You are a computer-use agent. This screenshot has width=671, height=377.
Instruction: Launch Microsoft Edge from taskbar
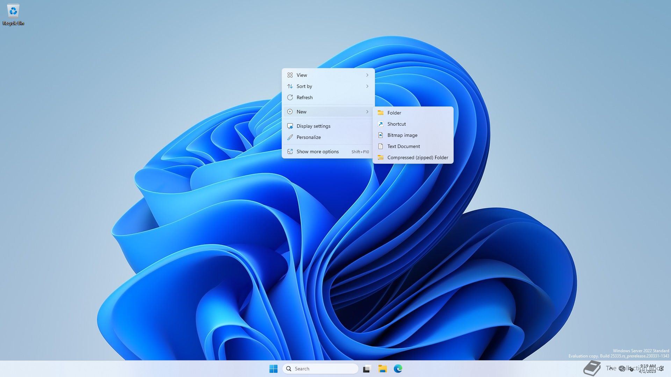398,369
